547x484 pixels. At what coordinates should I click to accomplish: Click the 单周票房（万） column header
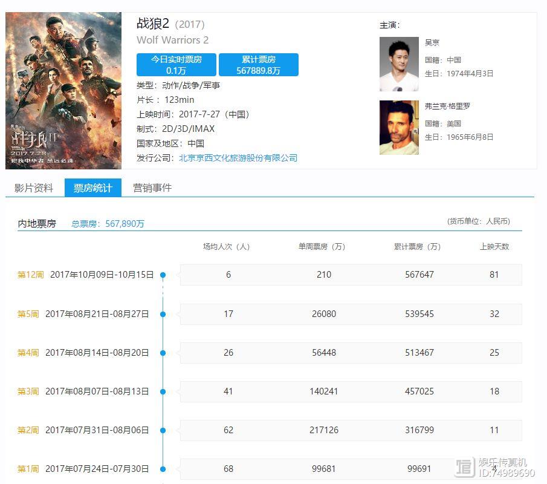point(322,247)
